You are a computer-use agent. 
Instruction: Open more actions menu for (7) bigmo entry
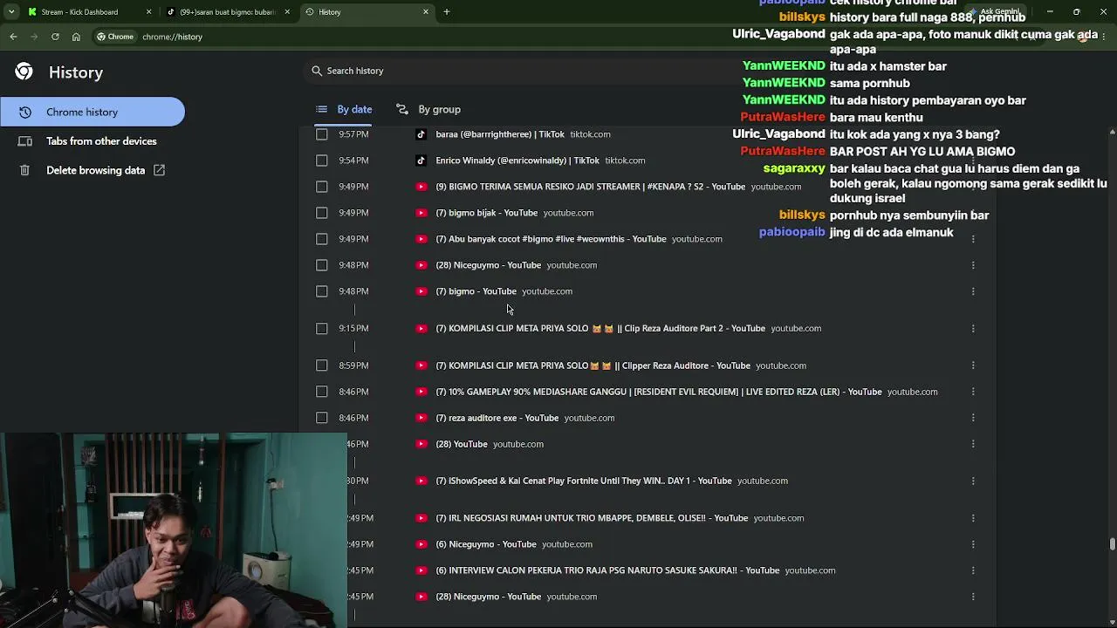973,291
